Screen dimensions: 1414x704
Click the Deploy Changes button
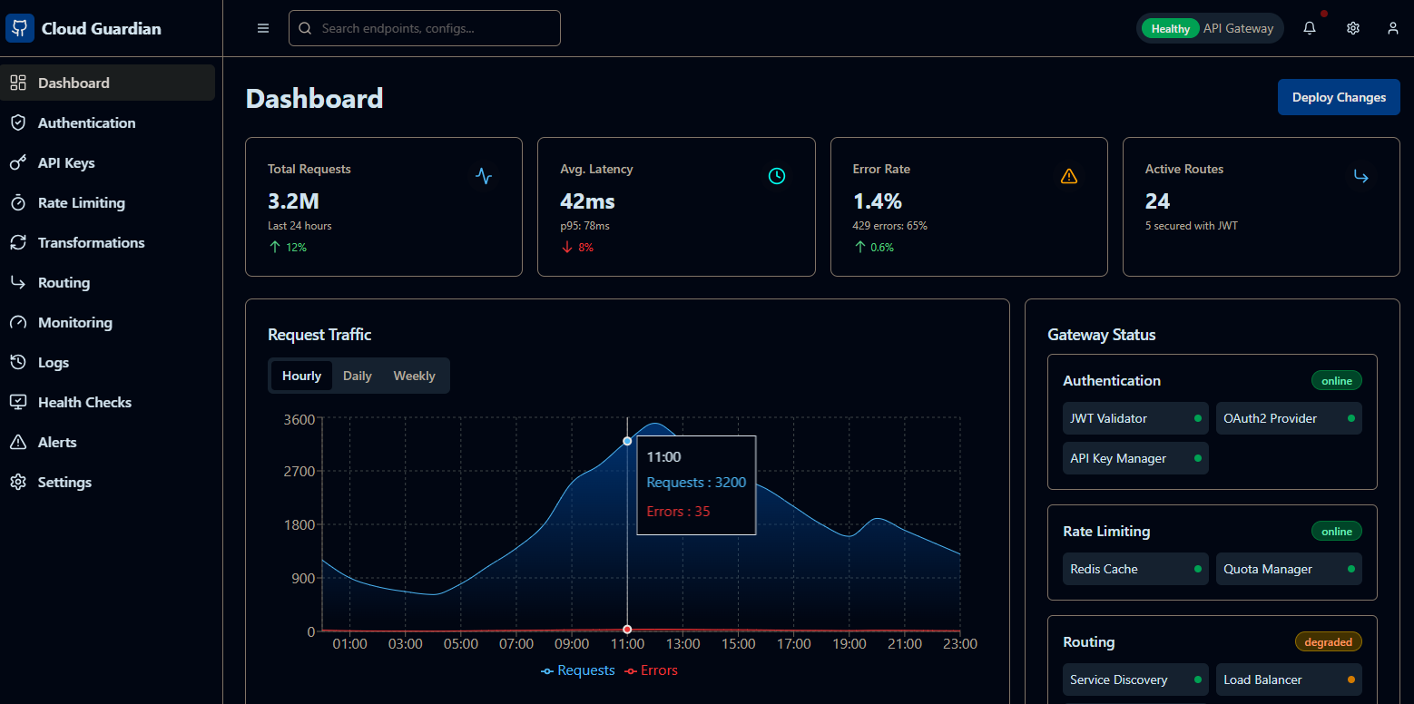point(1339,97)
